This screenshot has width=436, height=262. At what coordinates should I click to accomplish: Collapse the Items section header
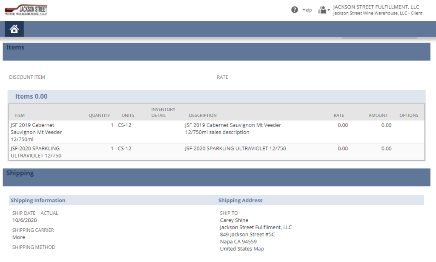[216, 52]
